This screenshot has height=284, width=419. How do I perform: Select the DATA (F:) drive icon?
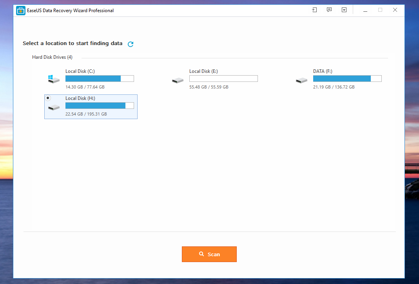click(x=301, y=80)
